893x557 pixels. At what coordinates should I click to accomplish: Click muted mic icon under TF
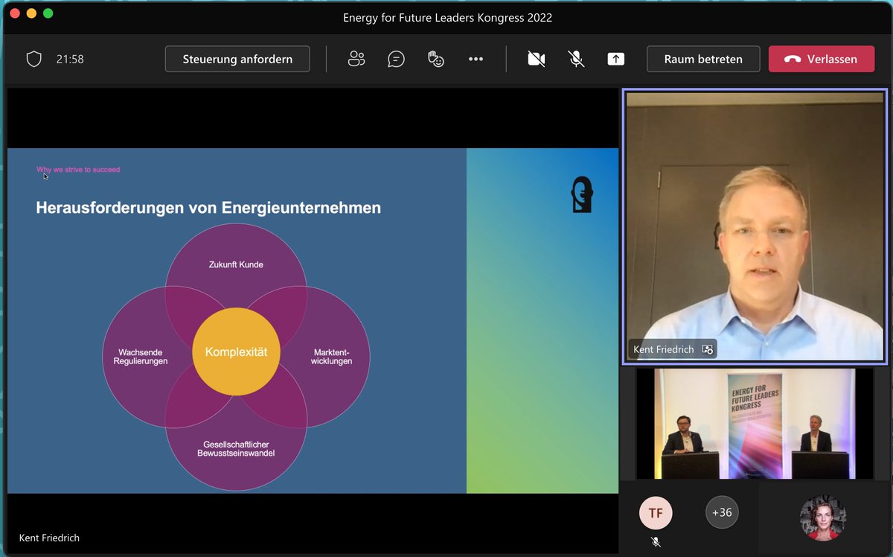tap(656, 542)
